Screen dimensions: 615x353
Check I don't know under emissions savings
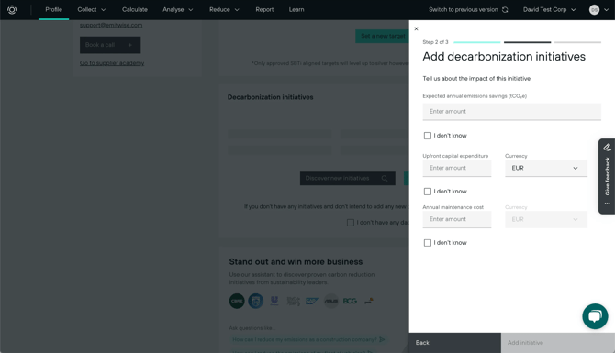[428, 136]
